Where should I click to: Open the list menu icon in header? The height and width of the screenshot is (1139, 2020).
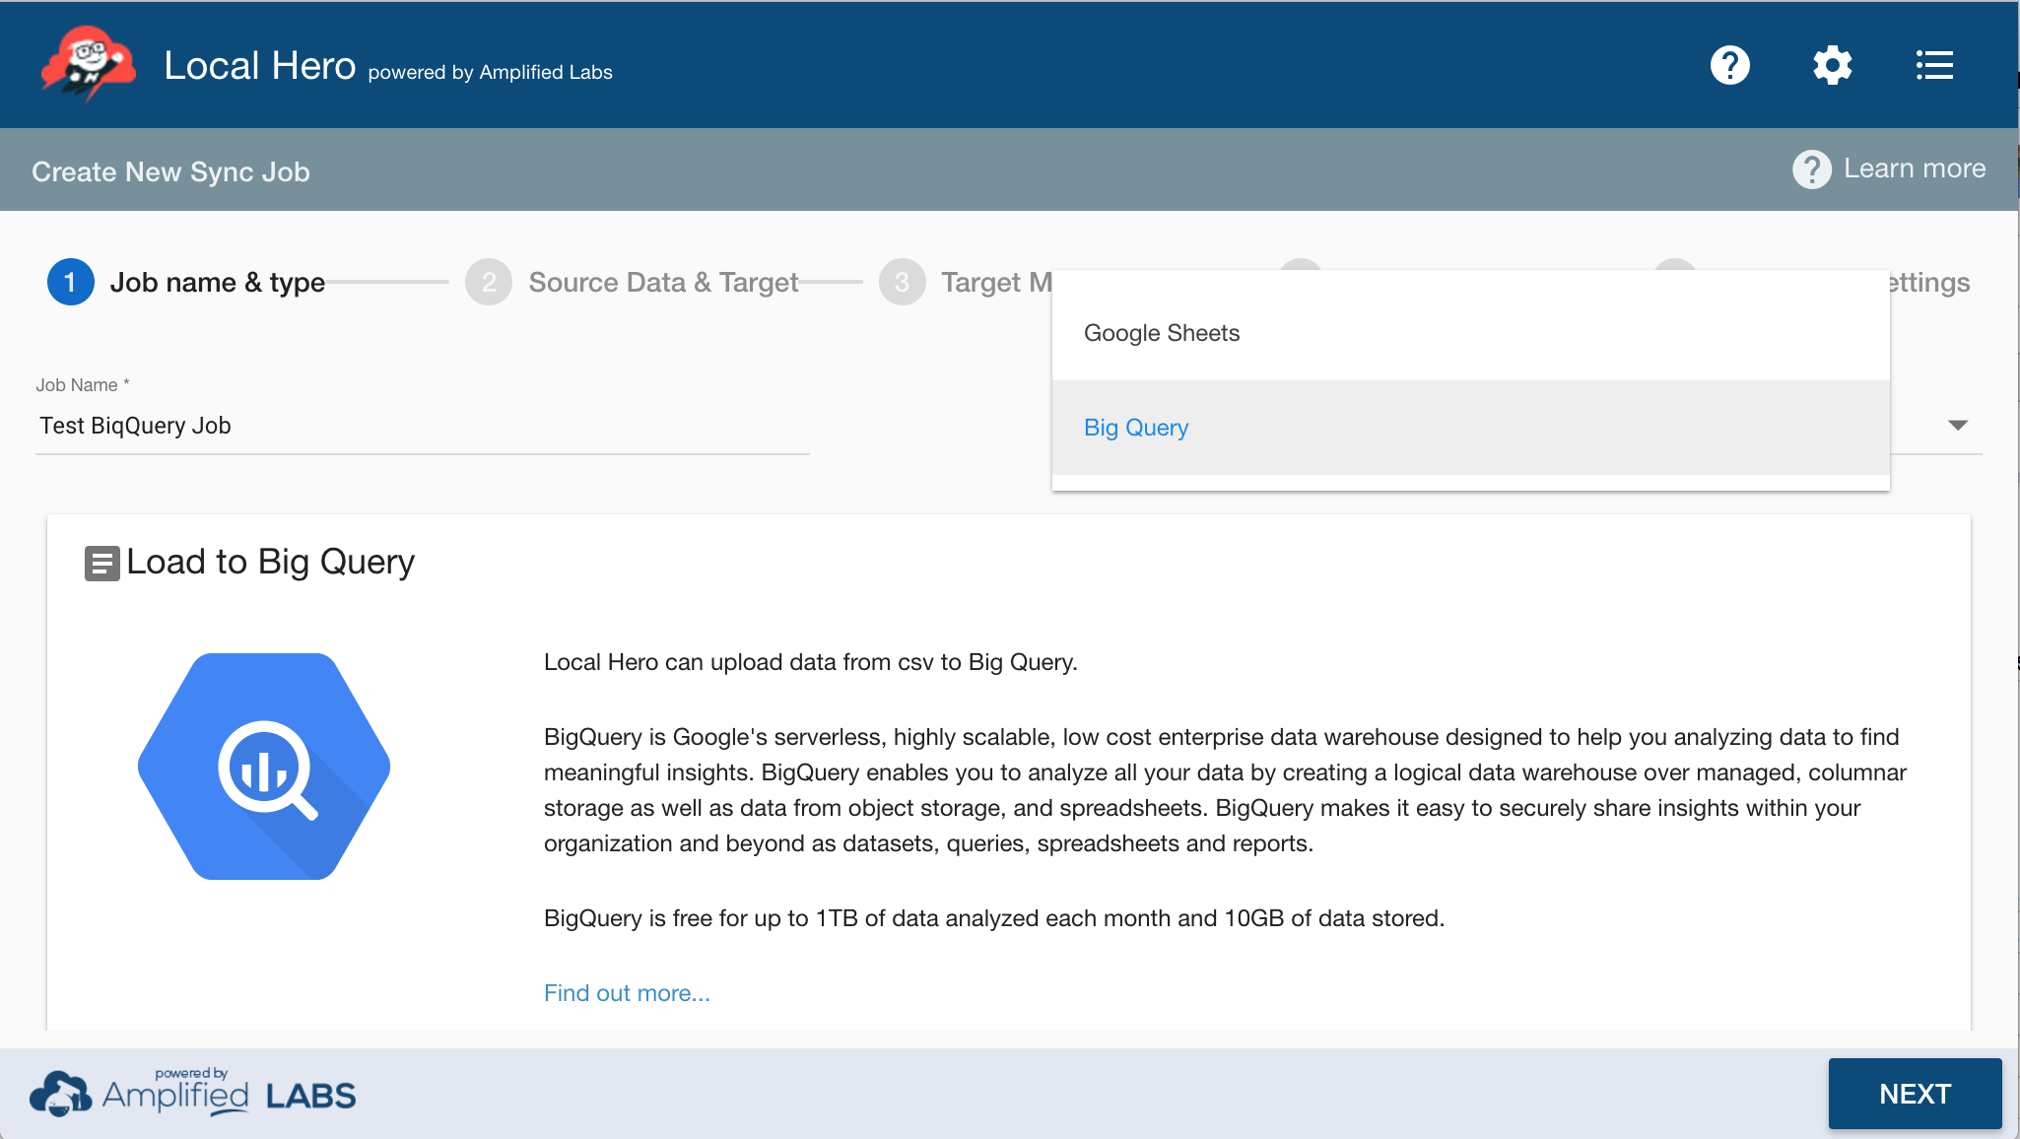click(x=1934, y=66)
